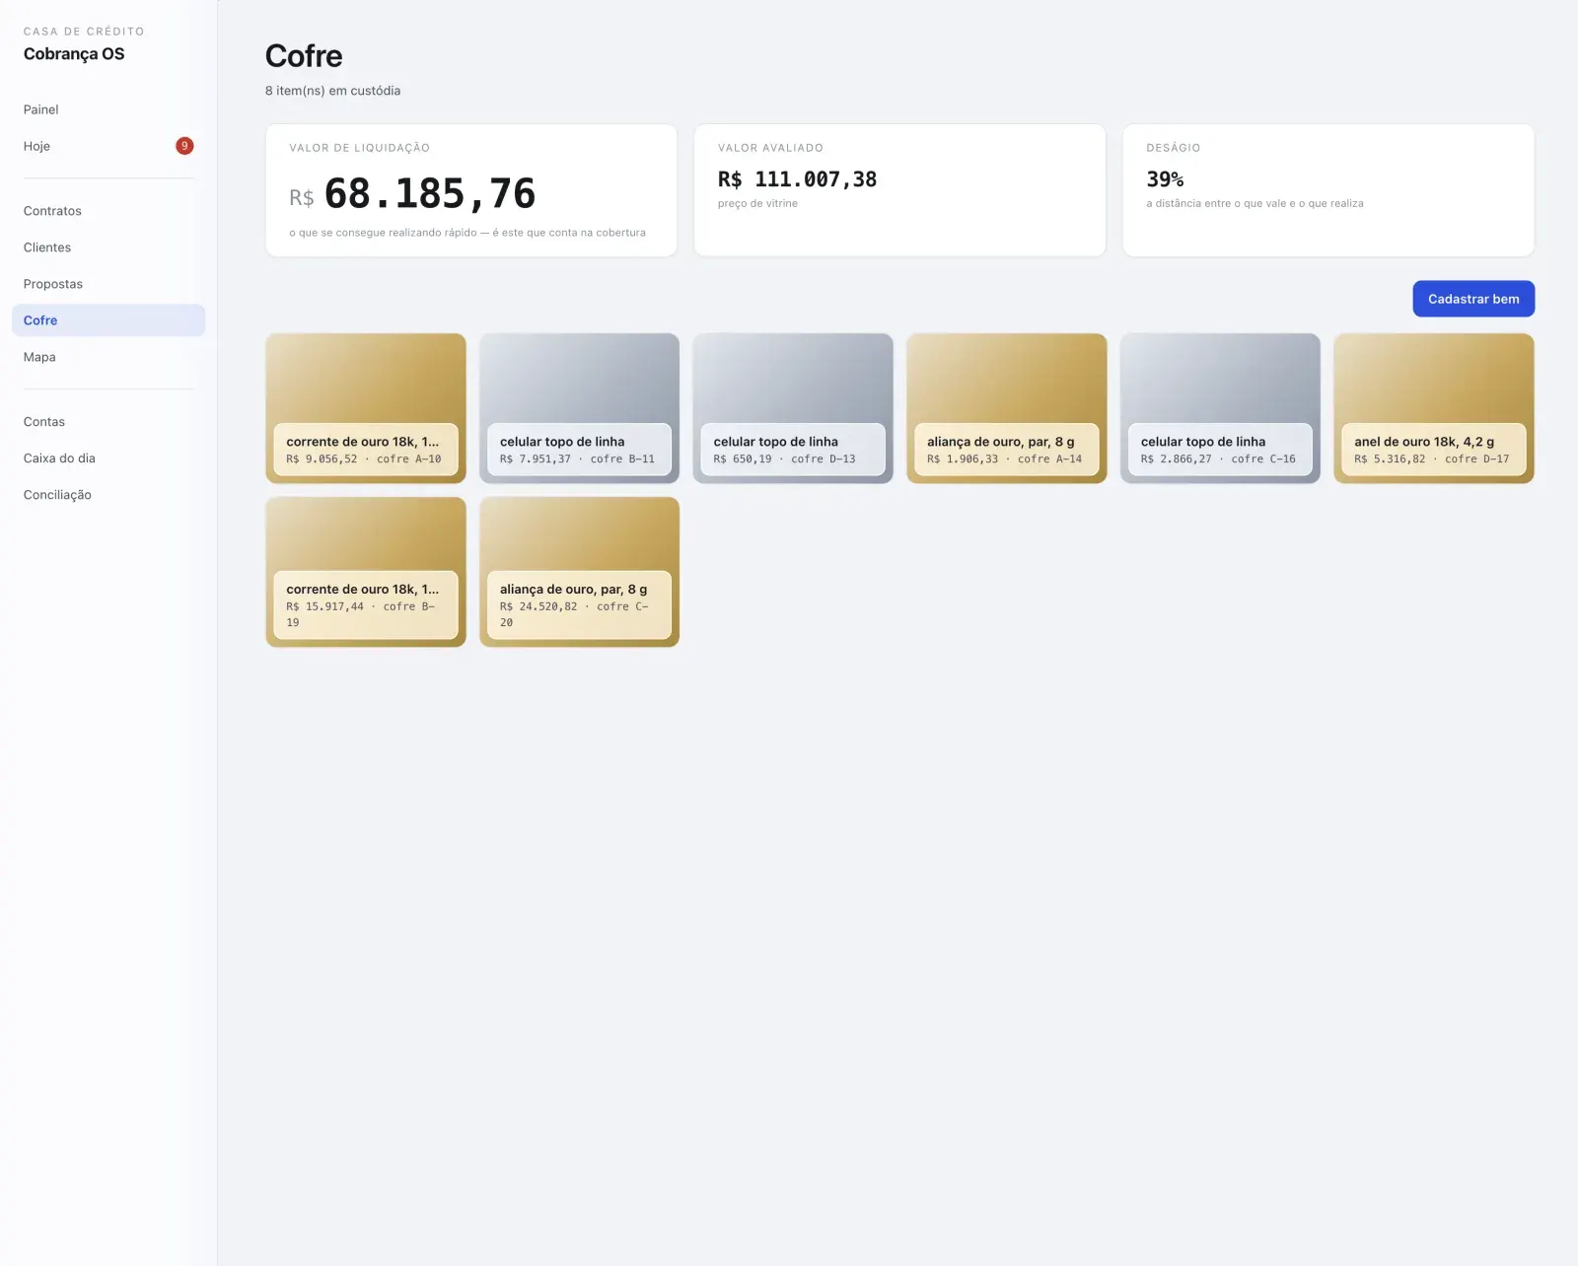Select the aliança de ouro card worth R$ 24.520,82
The image size is (1578, 1266).
(x=579, y=572)
